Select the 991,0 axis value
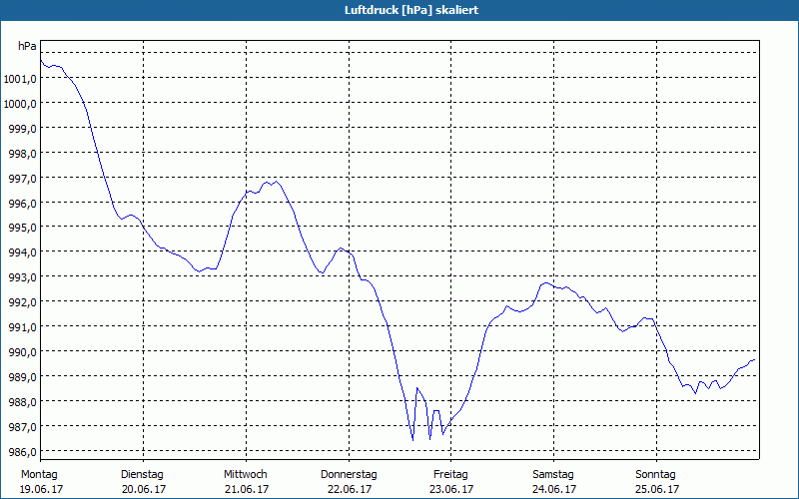This screenshot has height=499, width=799. [x=22, y=327]
